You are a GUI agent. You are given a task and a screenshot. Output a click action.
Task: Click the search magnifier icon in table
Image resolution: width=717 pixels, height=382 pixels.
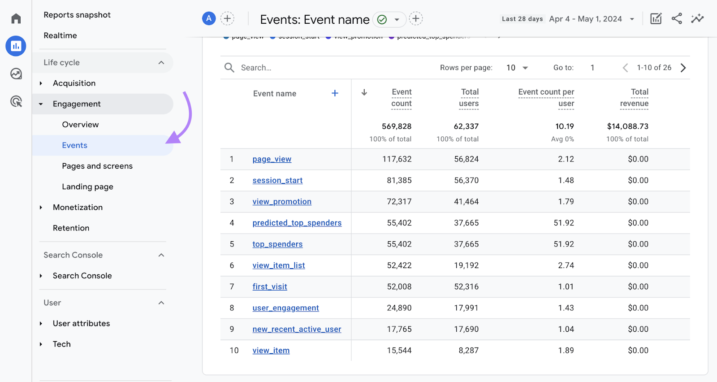(x=229, y=68)
